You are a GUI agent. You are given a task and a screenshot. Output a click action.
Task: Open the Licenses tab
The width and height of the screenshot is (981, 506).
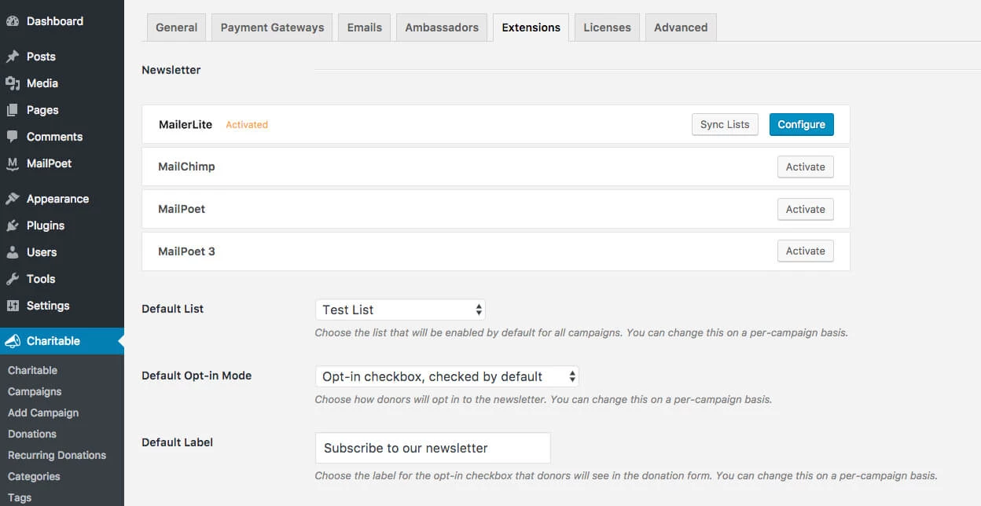click(607, 27)
